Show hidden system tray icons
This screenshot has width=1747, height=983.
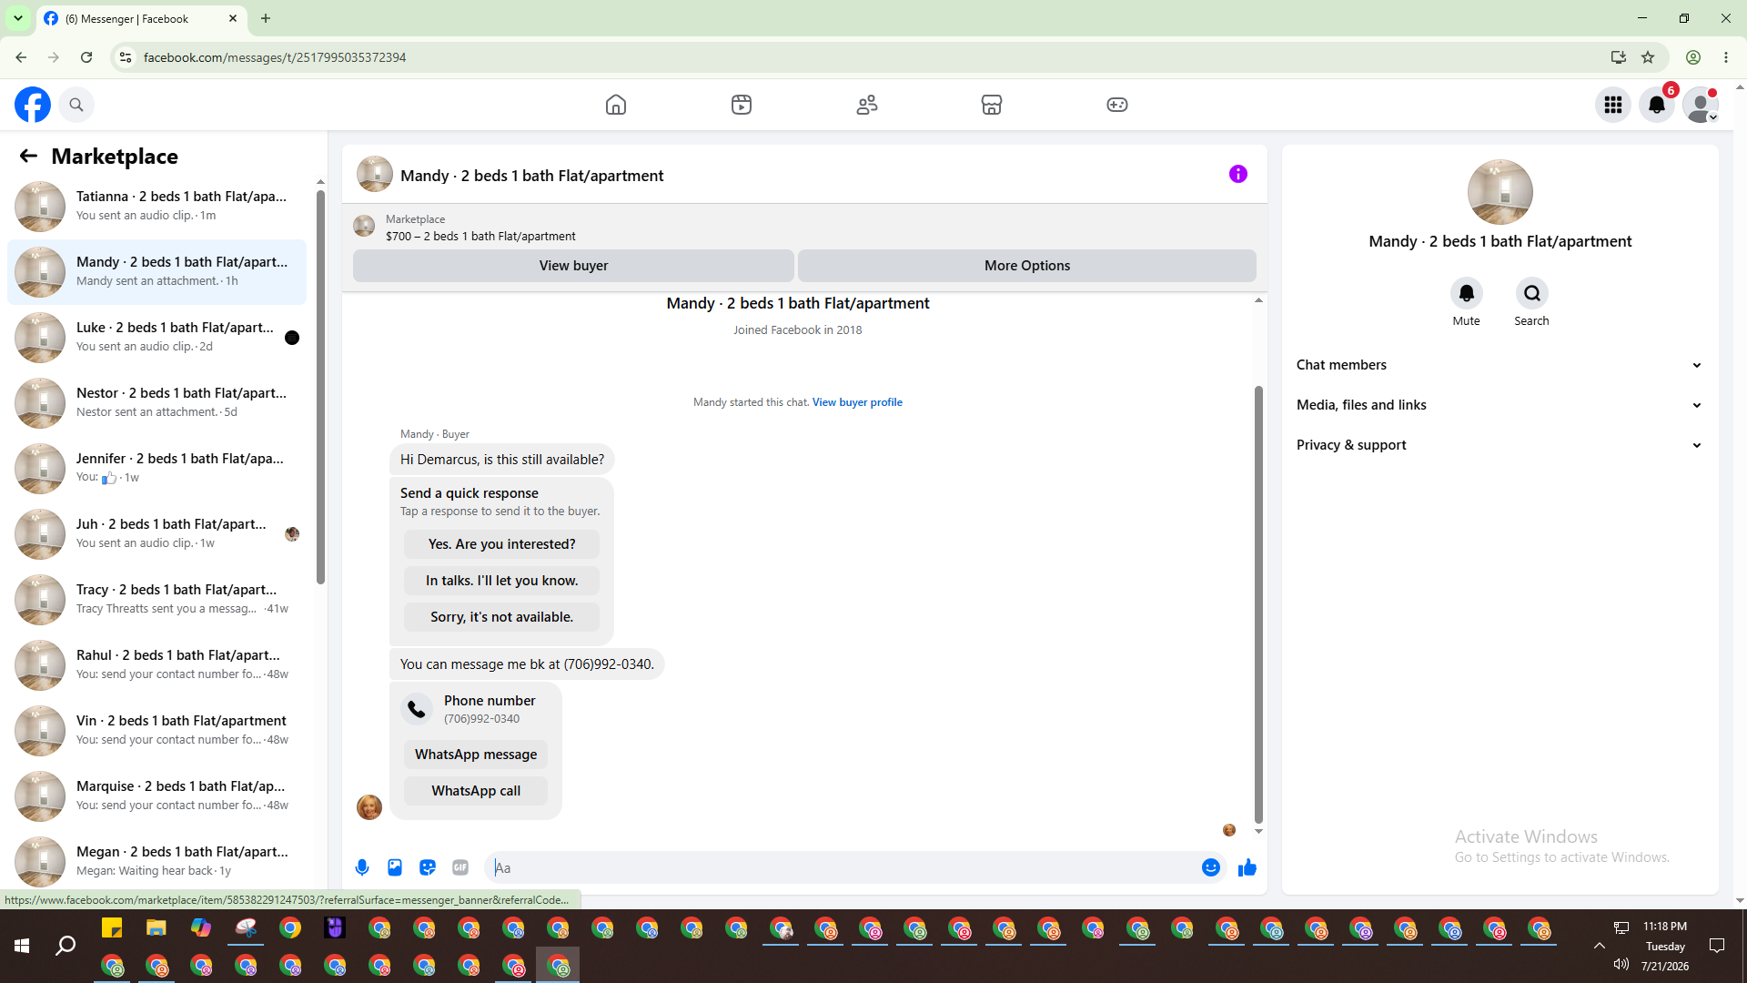coord(1599,947)
